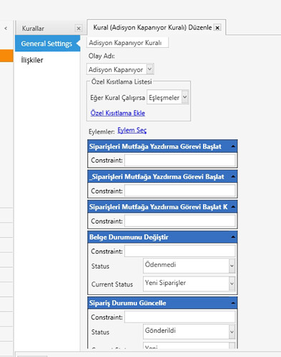This screenshot has width=281, height=357.
Task: Select General Settings in sidebar
Action: 47,44
